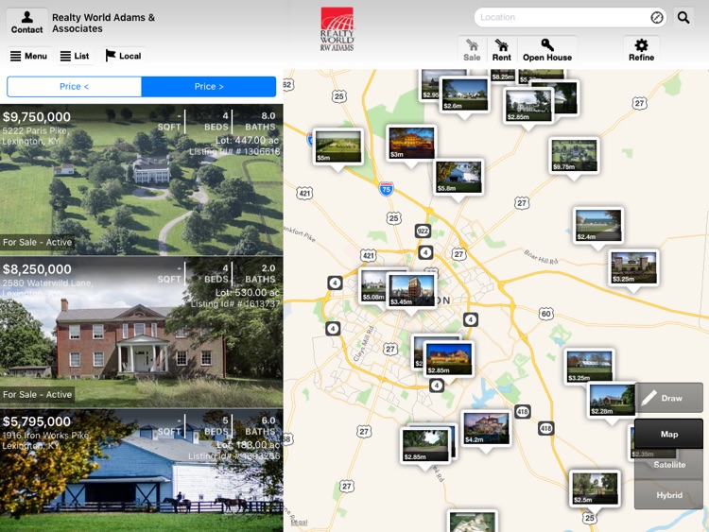Click the $9.75m map pin
This screenshot has height=532, width=709.
[x=574, y=156]
